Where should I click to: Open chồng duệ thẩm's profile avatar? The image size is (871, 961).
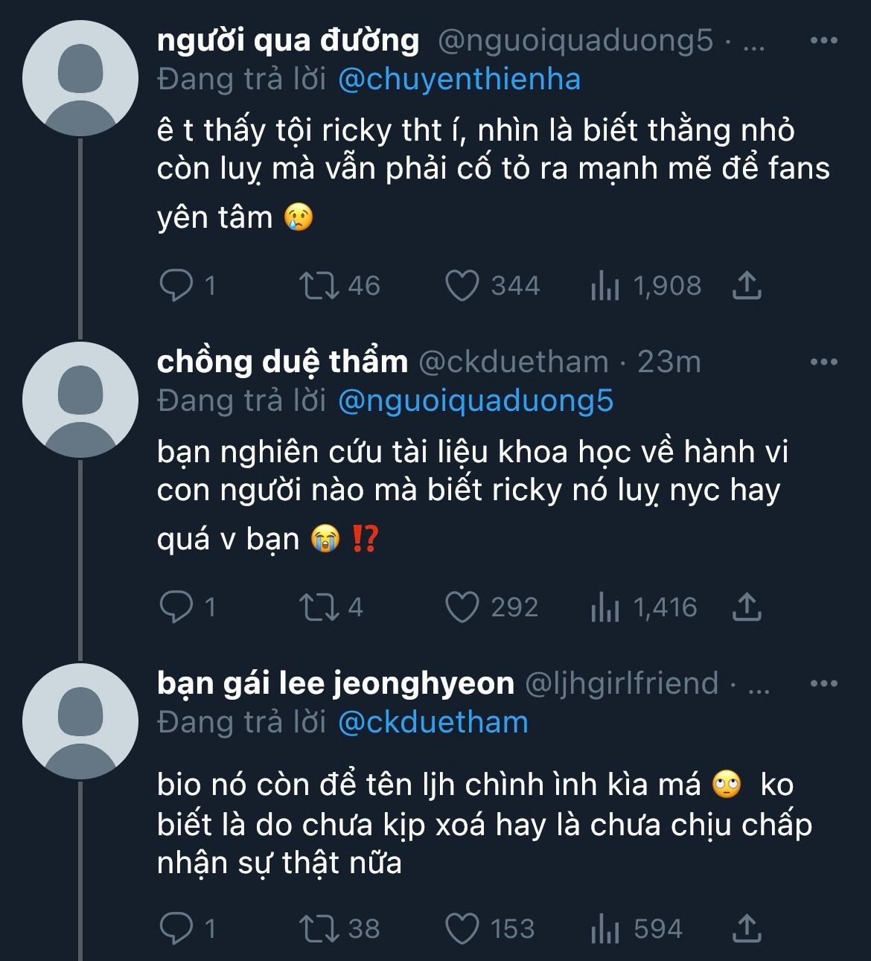[80, 400]
